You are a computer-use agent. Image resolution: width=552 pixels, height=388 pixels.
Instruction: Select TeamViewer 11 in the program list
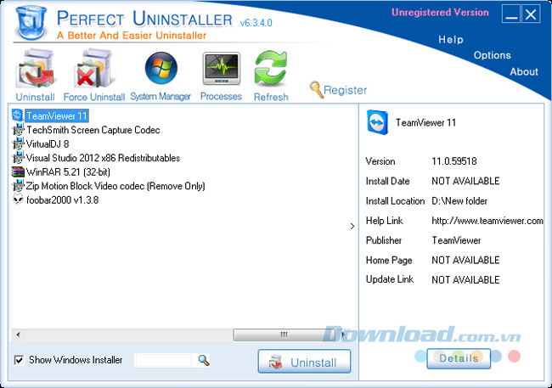point(57,115)
